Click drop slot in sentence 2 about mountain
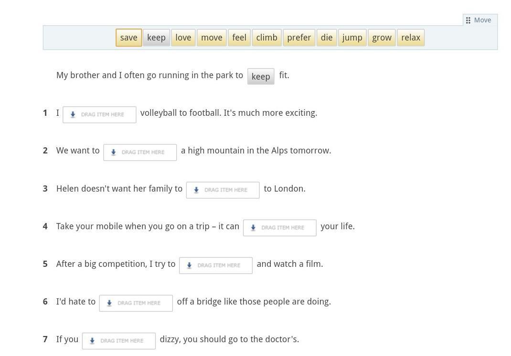The width and height of the screenshot is (511, 356). 140,152
